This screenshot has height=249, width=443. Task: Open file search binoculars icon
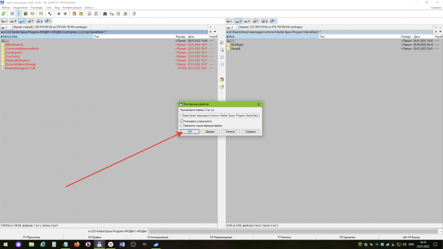point(105,13)
